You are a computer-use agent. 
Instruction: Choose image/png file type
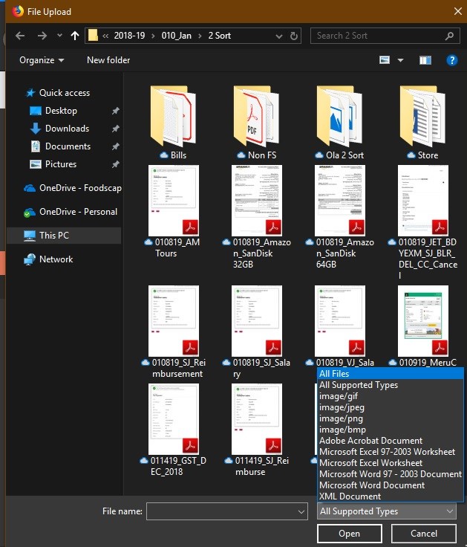390,418
